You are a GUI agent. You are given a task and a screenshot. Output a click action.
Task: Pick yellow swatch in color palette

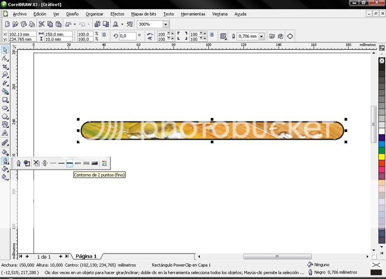click(x=381, y=157)
